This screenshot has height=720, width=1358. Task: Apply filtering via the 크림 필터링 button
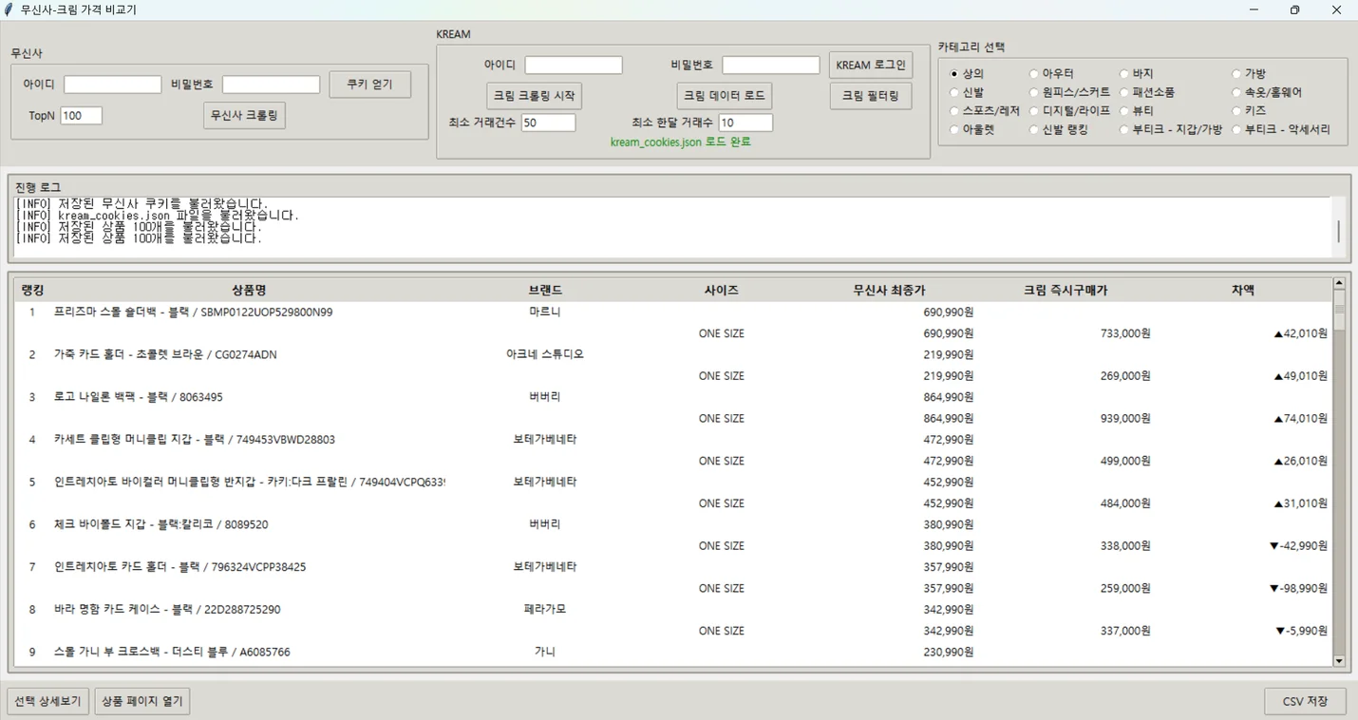[870, 95]
